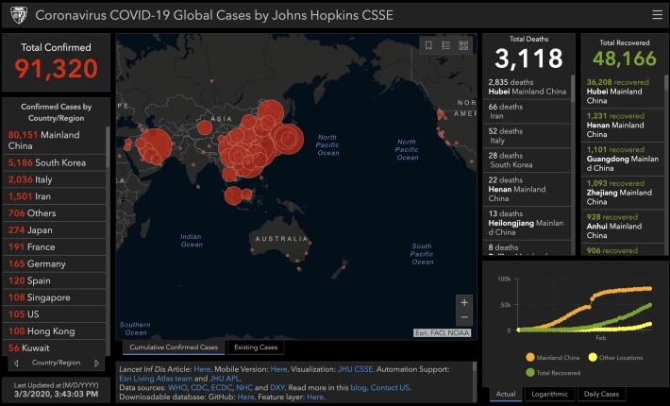Select '928 recovered Anhui' entry
Screen dimensions: 670x406
coord(622,227)
